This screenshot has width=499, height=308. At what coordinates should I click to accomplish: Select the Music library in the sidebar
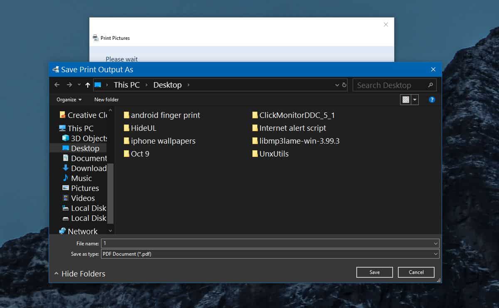82,178
